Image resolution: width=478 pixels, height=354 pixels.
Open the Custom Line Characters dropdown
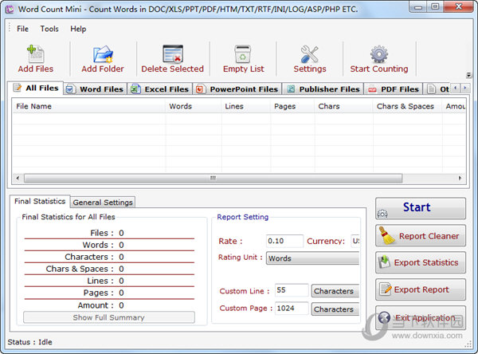(x=334, y=291)
